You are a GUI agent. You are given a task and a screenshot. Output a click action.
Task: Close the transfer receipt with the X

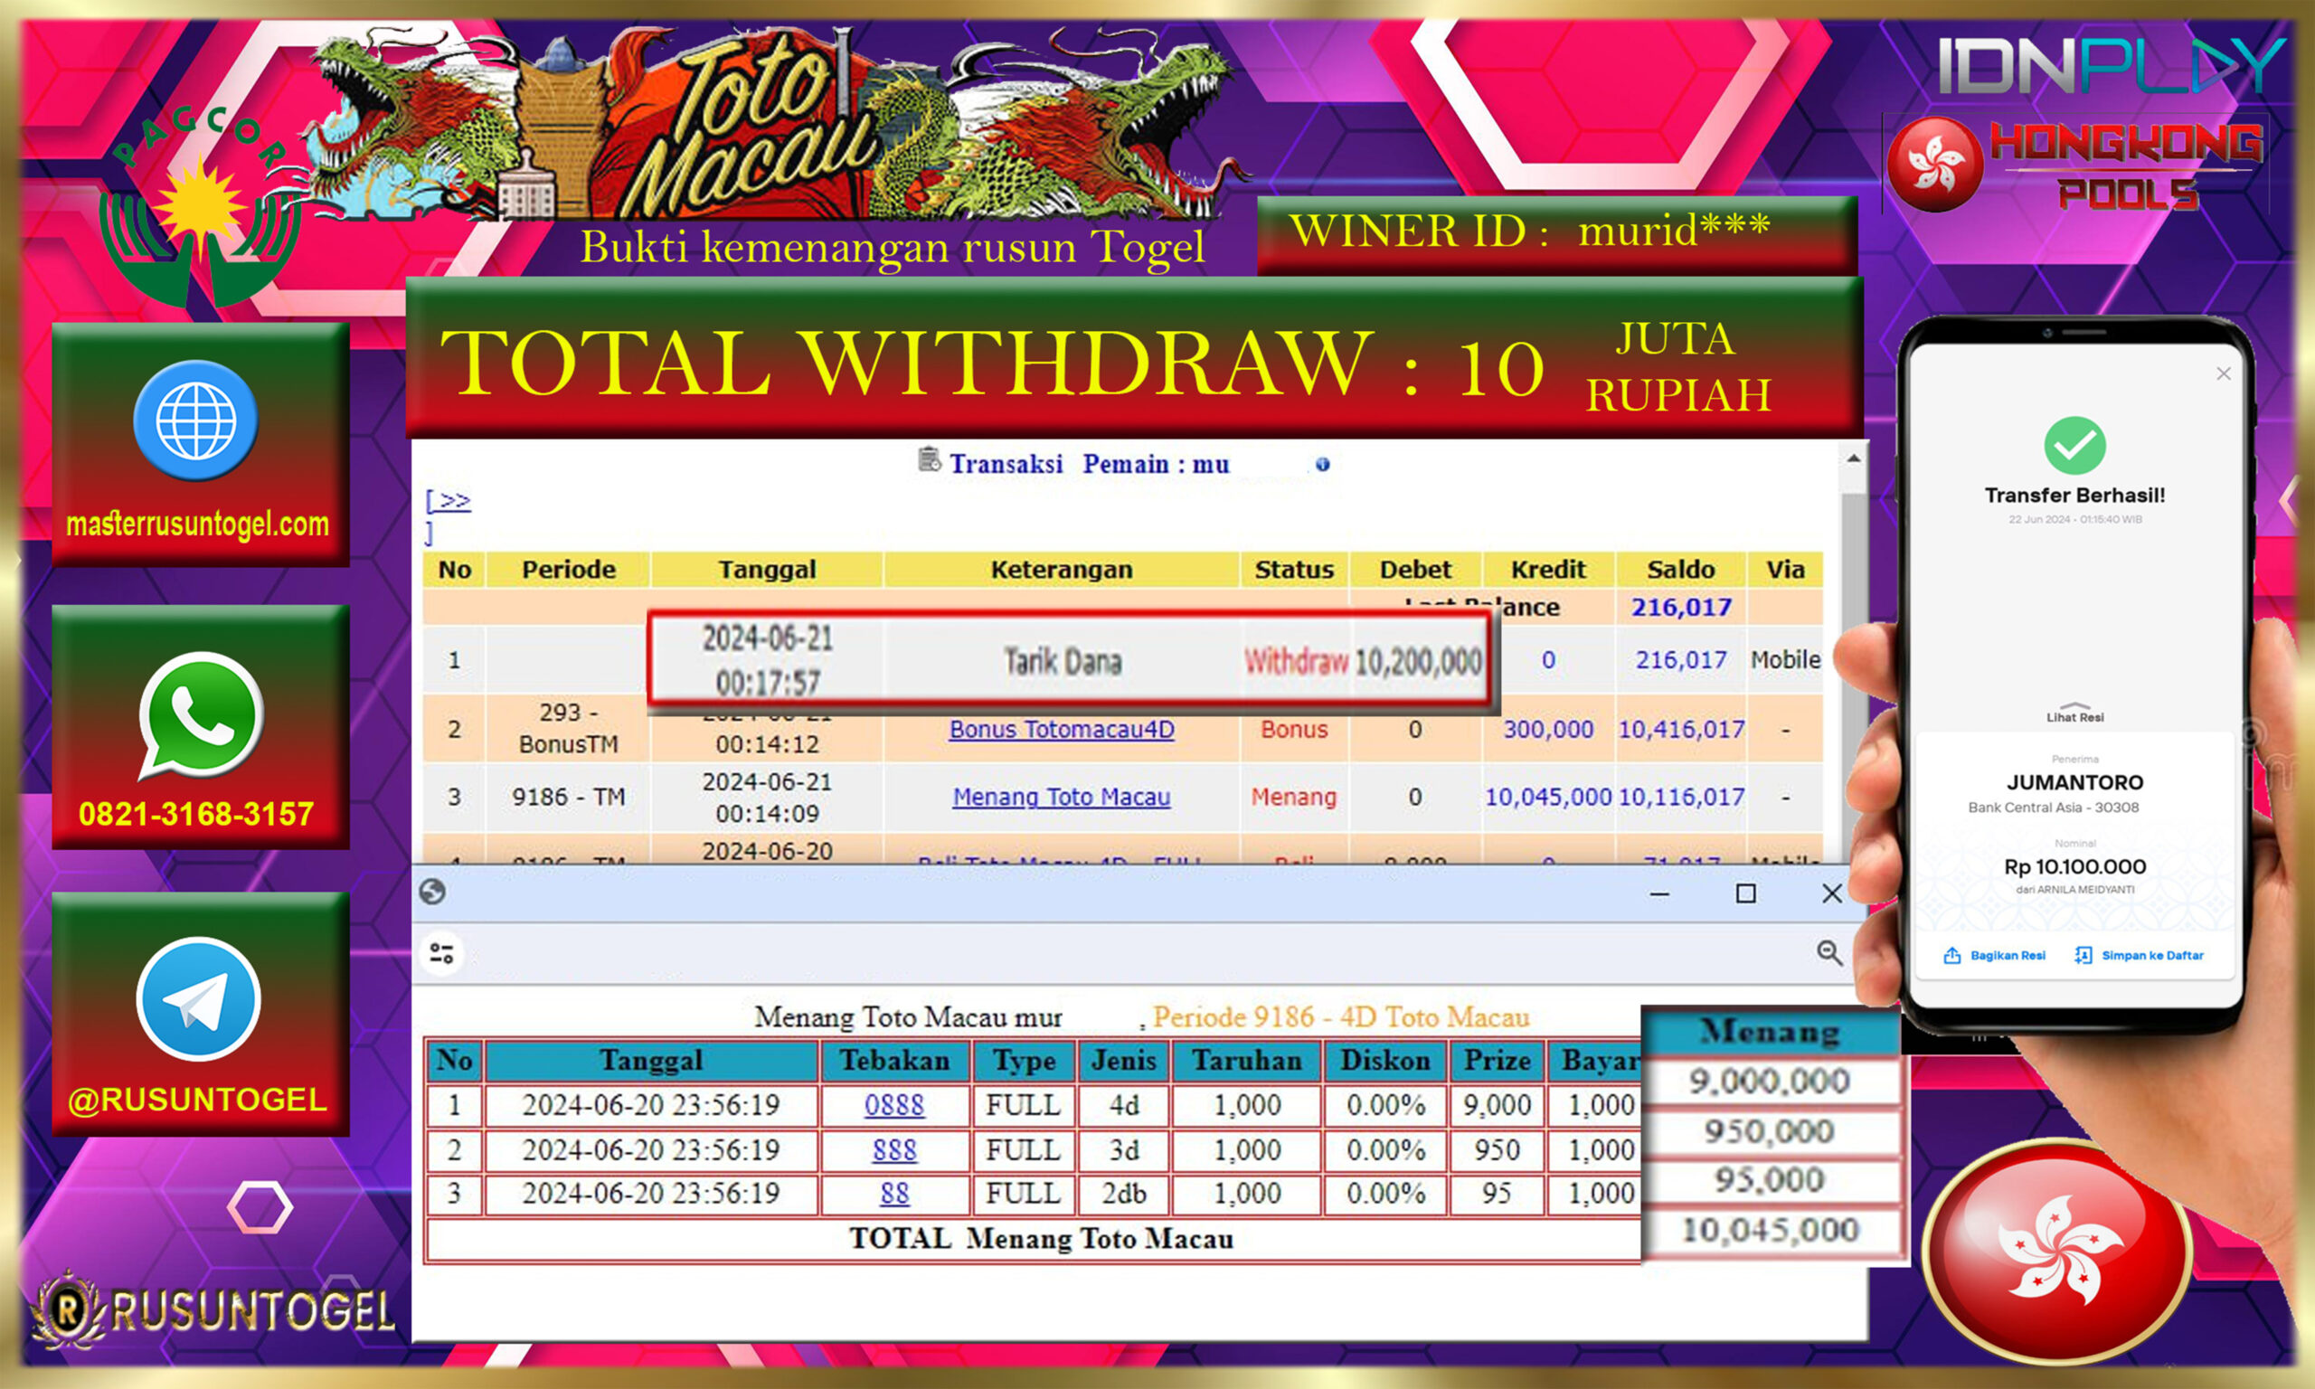pyautogui.click(x=2224, y=373)
